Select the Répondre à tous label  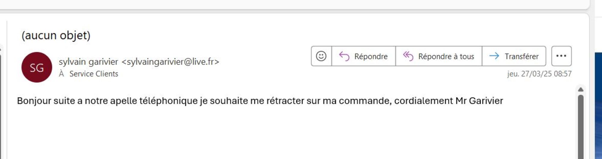point(446,56)
